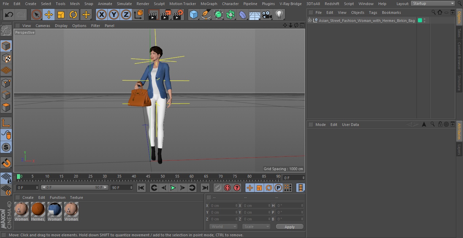Open the Simulate menu

pyautogui.click(x=124, y=4)
